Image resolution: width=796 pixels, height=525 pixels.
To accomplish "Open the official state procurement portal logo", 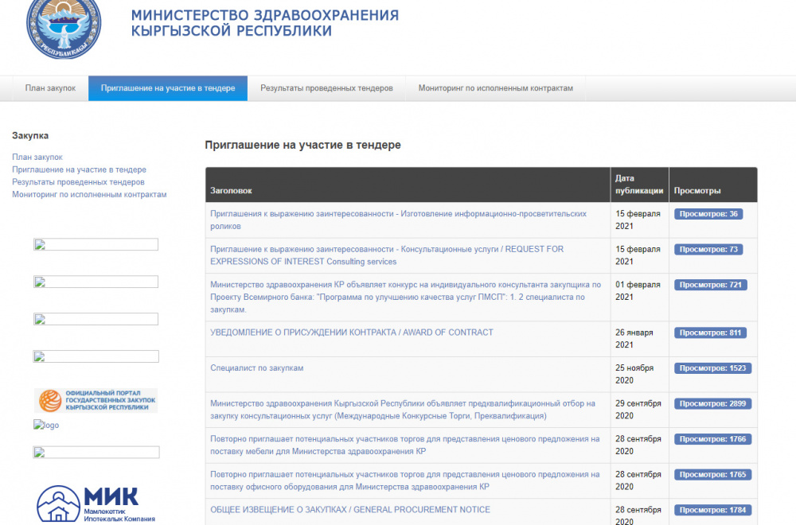I will click(96, 400).
